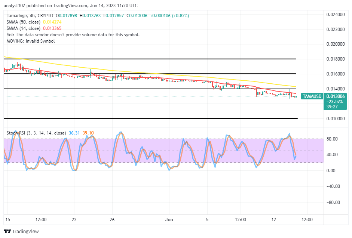Click the 0.024000 price axis label
The height and width of the screenshot is (238, 352).
tap(336, 15)
